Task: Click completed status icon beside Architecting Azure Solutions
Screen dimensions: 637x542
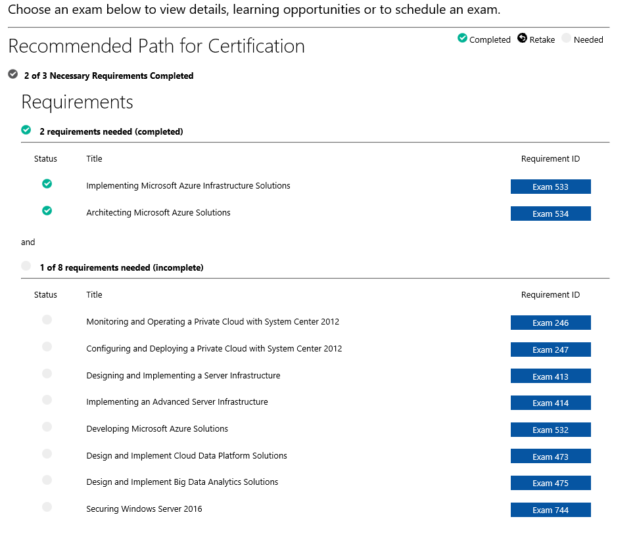Action: point(47,211)
